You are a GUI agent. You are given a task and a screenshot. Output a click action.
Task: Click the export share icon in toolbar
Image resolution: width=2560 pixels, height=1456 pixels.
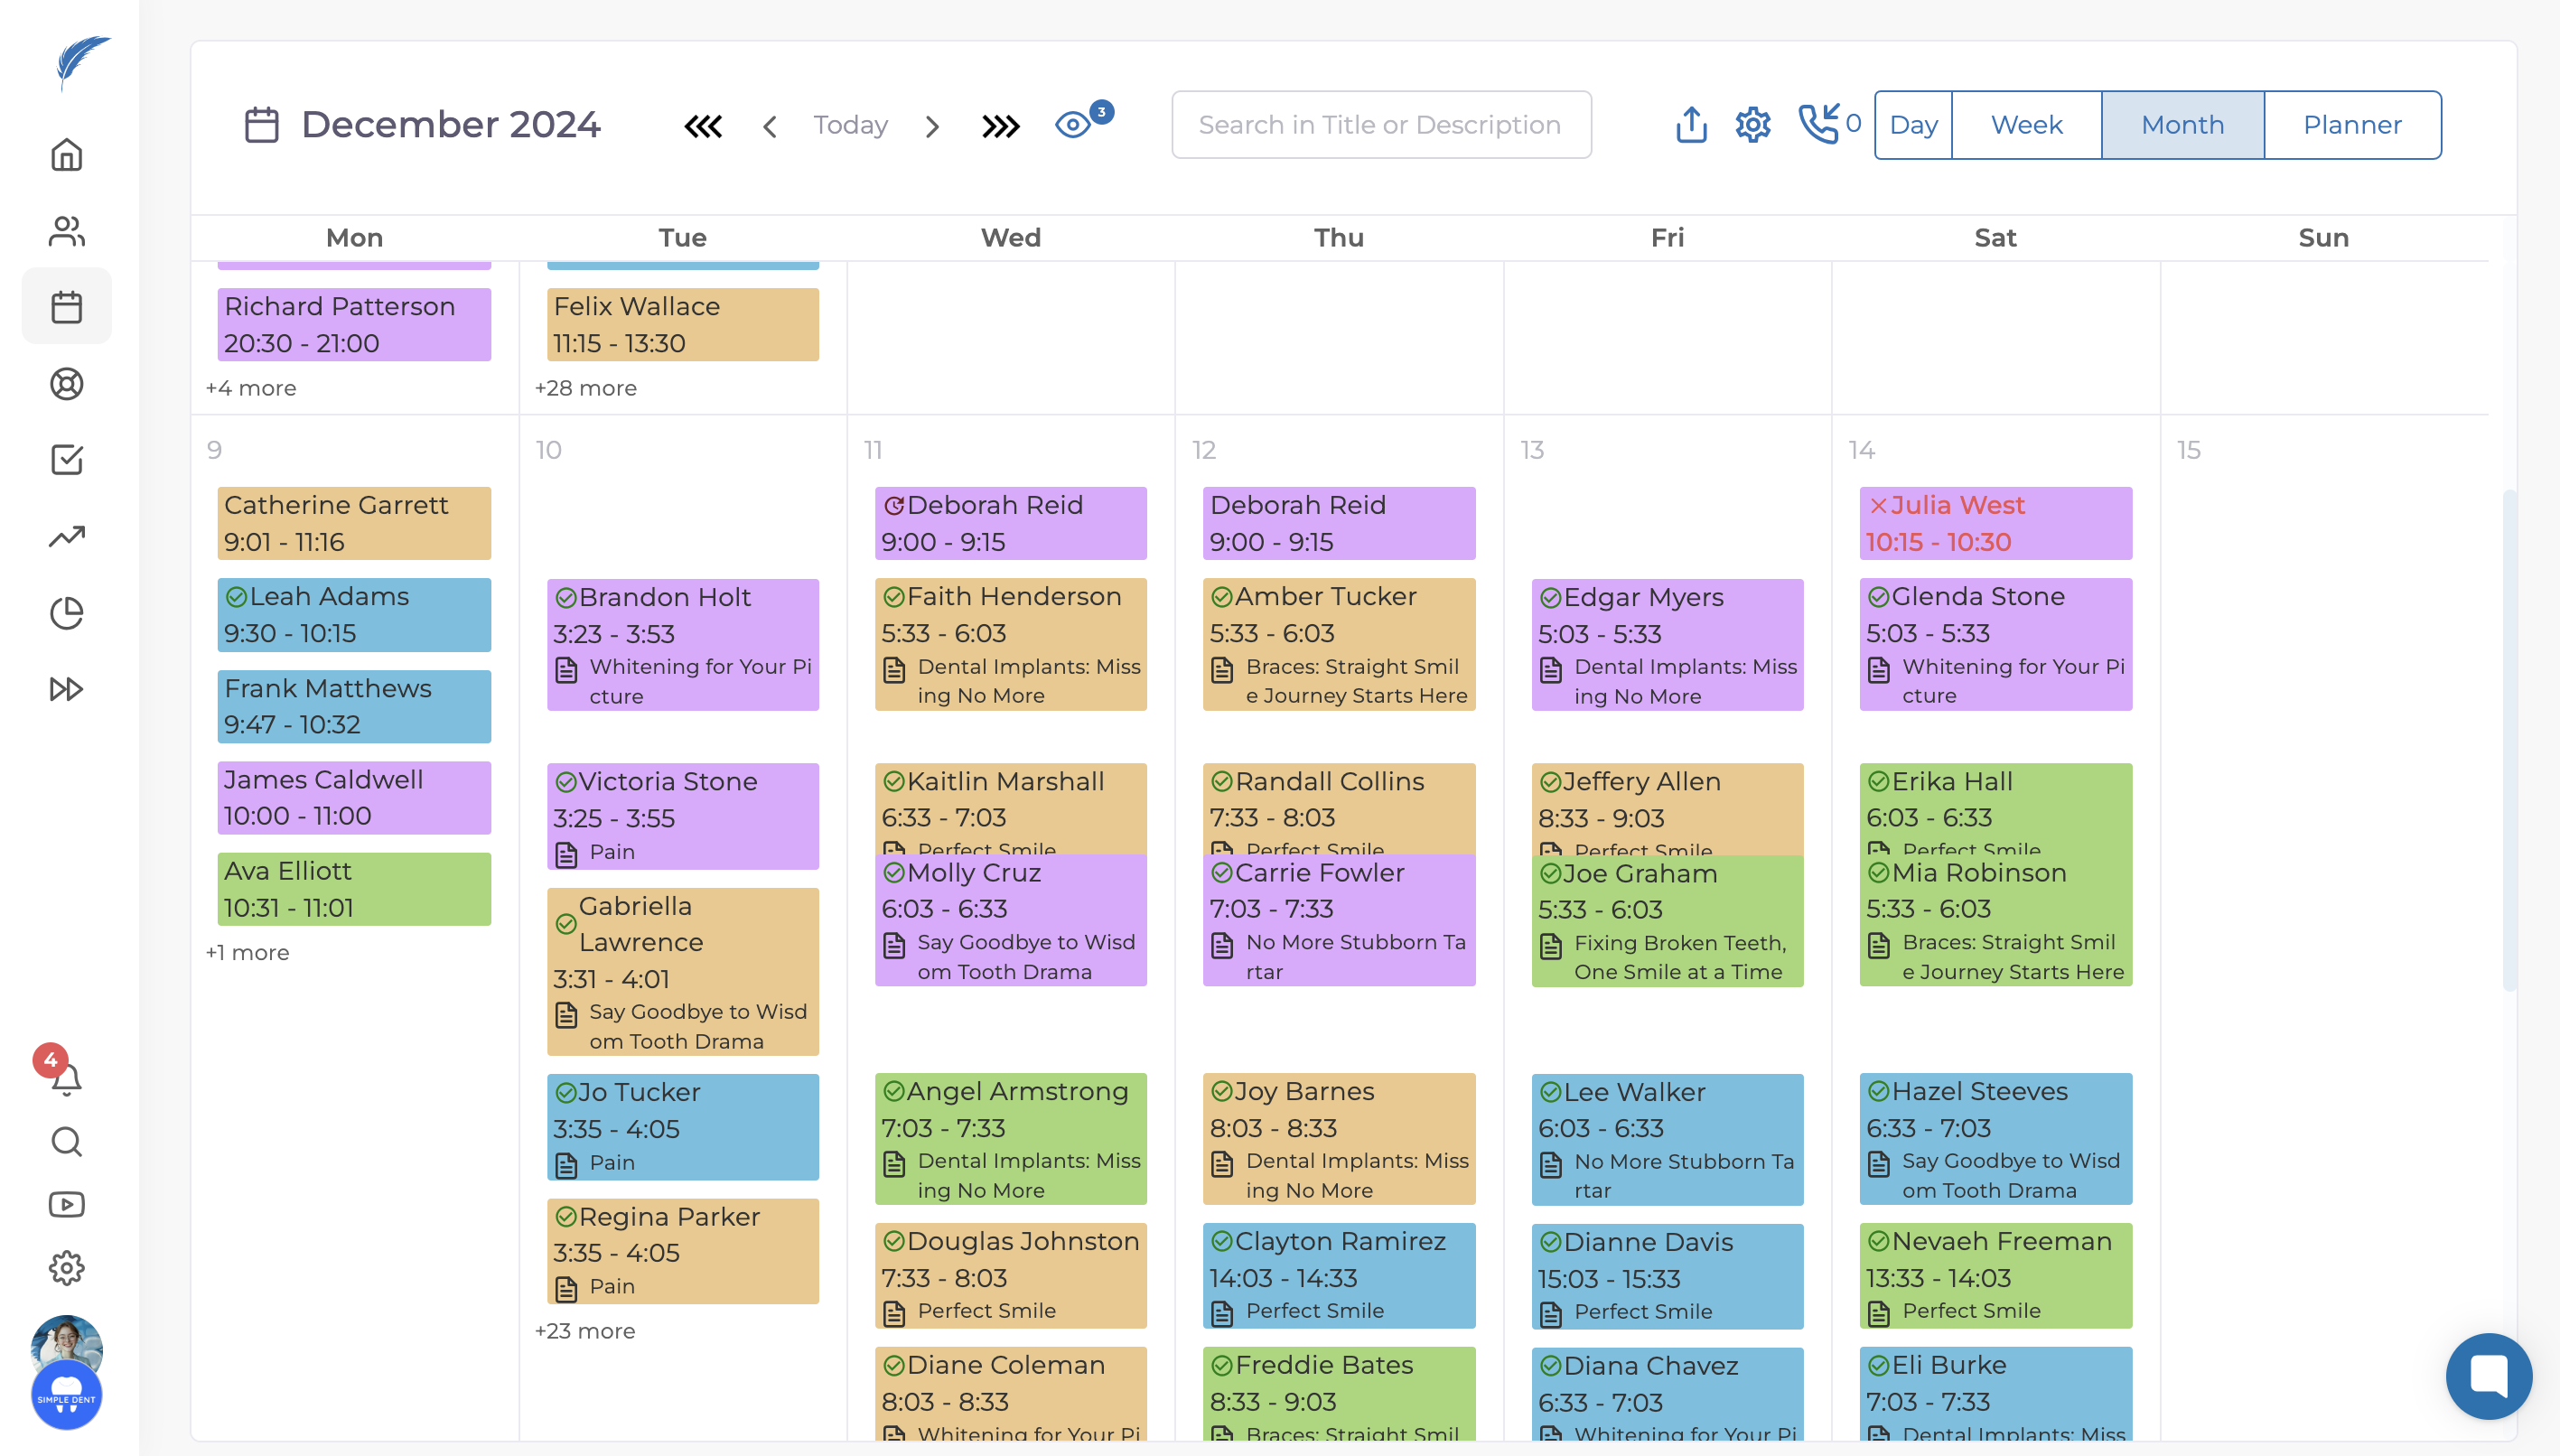click(1691, 125)
